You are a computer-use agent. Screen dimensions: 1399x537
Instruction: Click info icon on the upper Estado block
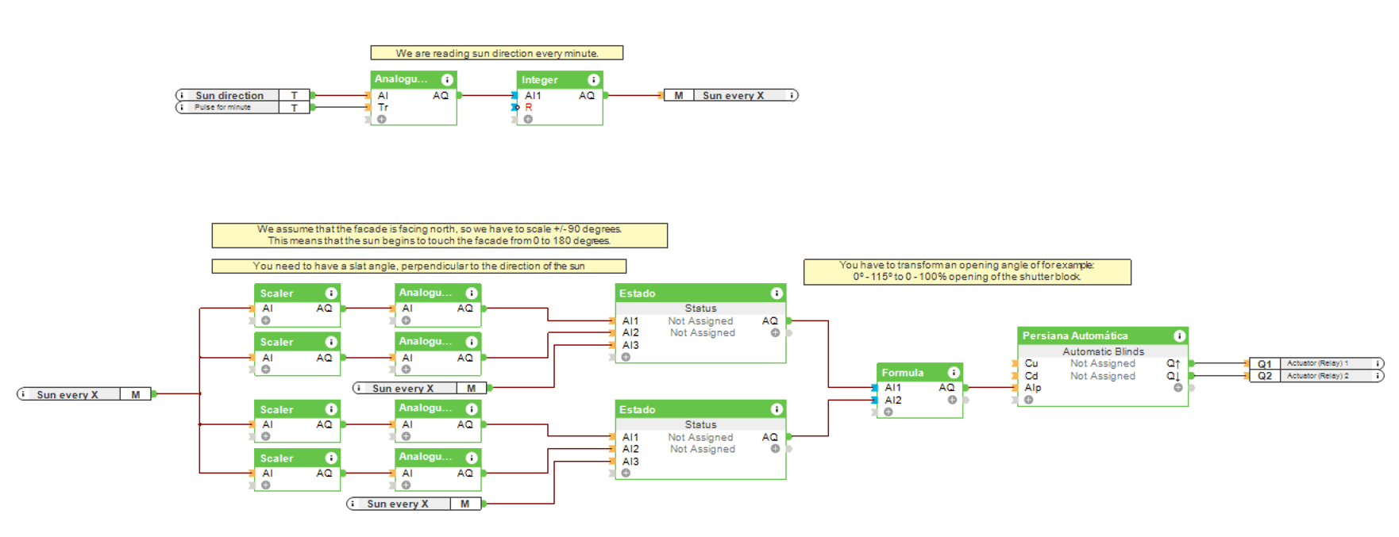click(x=777, y=293)
